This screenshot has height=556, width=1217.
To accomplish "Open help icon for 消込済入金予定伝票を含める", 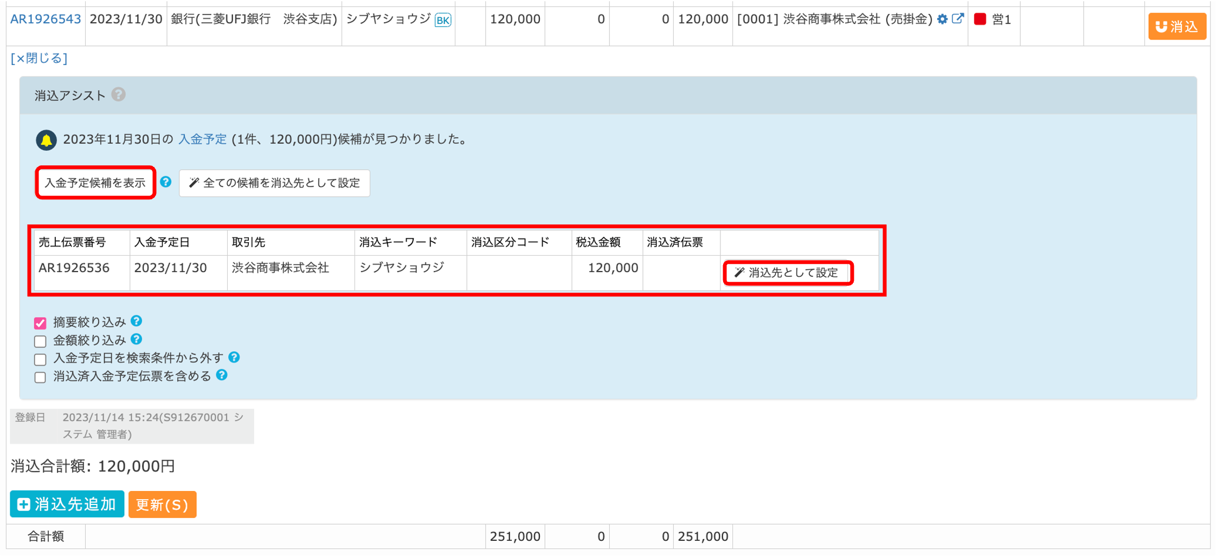I will tap(222, 375).
